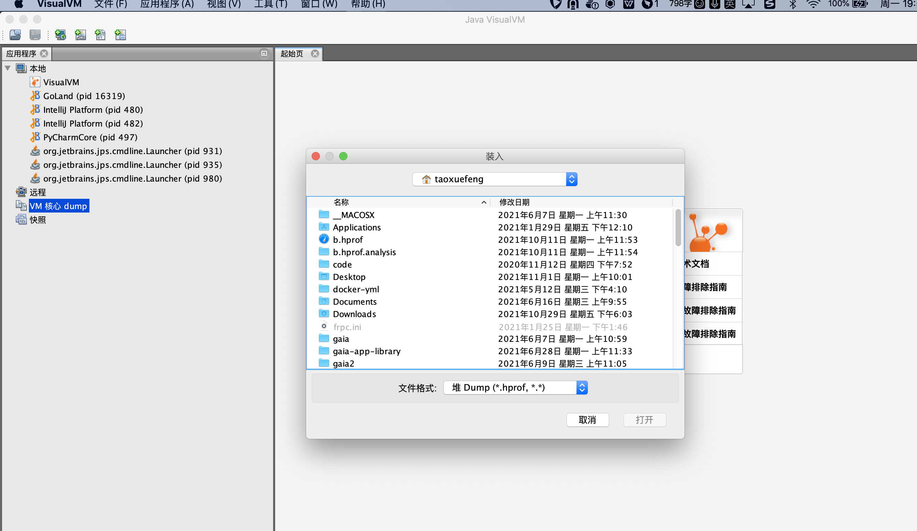Click the modification date of Downloads row
917x531 pixels.
565,314
